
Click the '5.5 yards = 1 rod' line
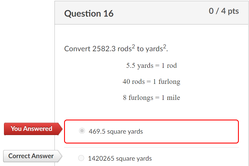pos(151,66)
